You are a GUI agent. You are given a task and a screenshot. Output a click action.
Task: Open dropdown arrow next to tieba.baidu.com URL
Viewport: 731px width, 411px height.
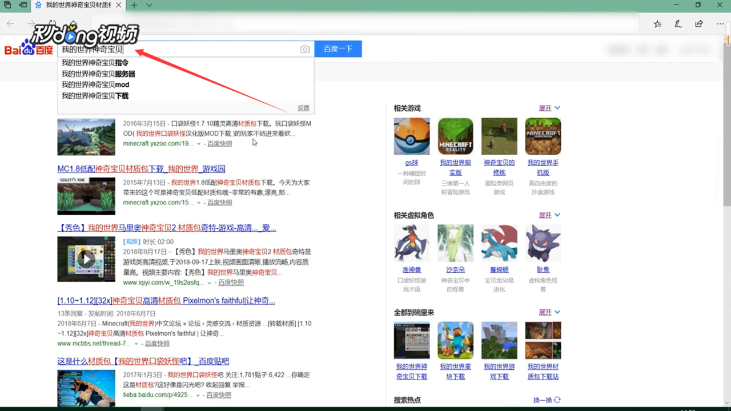click(x=198, y=395)
